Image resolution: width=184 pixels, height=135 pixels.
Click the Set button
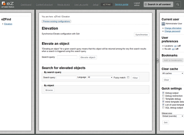coord(166,122)
